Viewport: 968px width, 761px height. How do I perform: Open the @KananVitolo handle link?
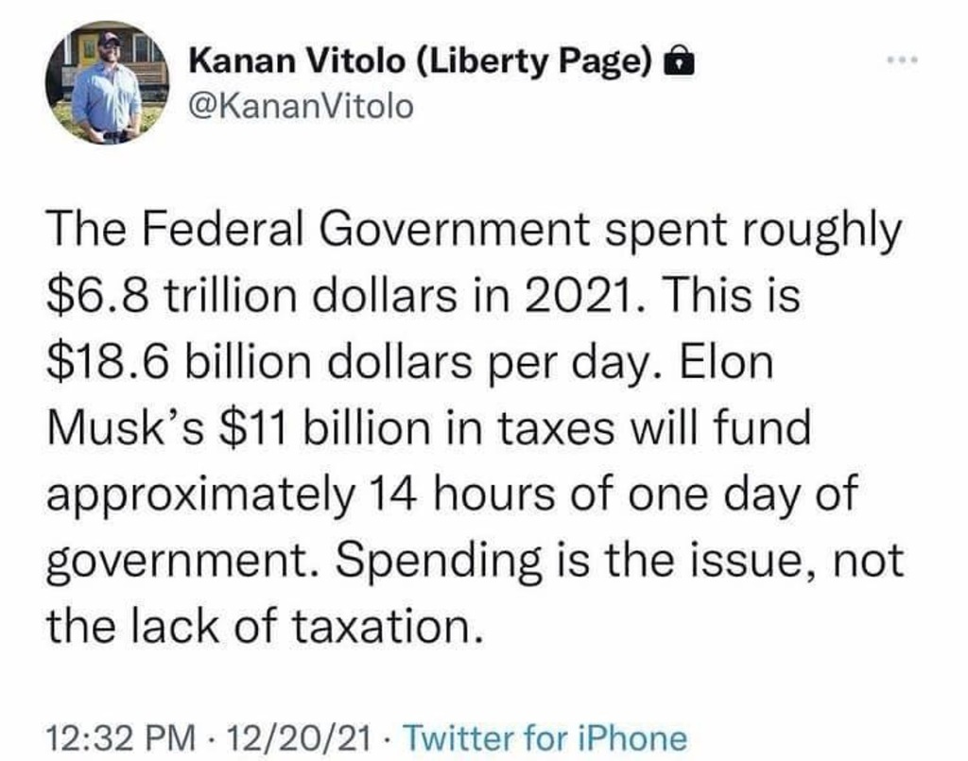(x=302, y=107)
